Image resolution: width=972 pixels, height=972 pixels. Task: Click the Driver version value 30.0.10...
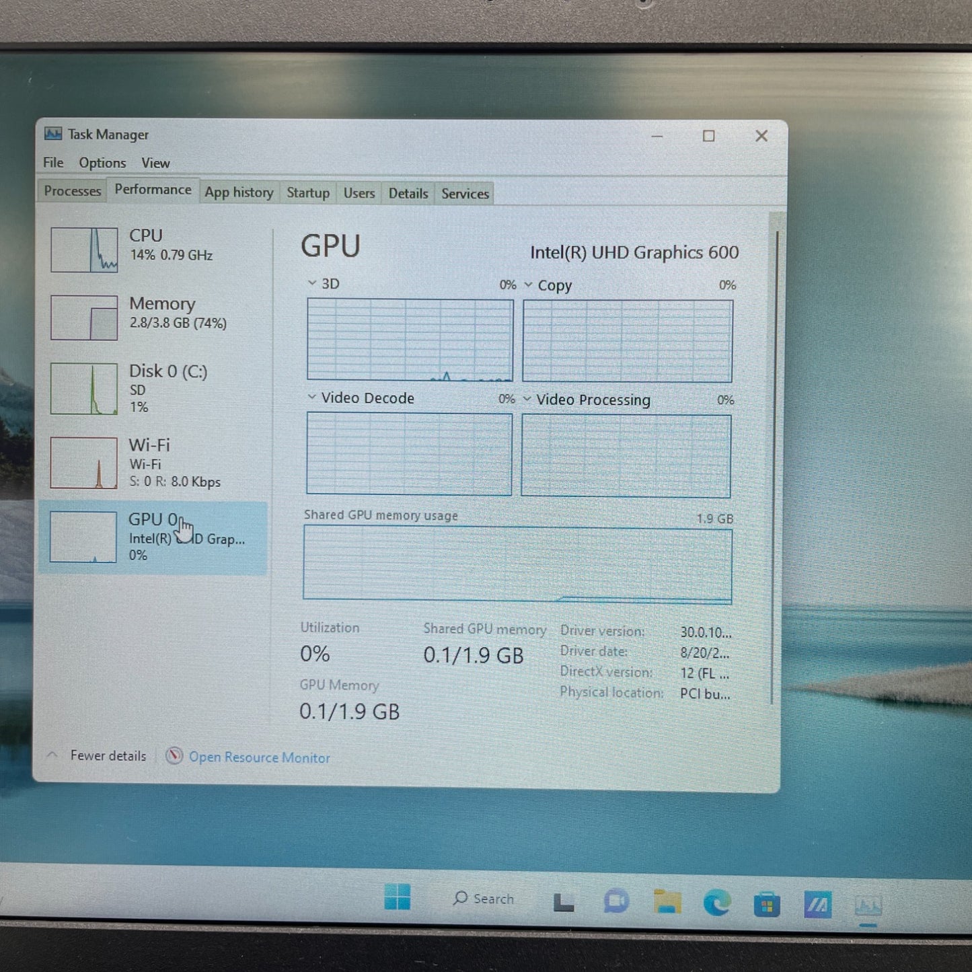706,632
